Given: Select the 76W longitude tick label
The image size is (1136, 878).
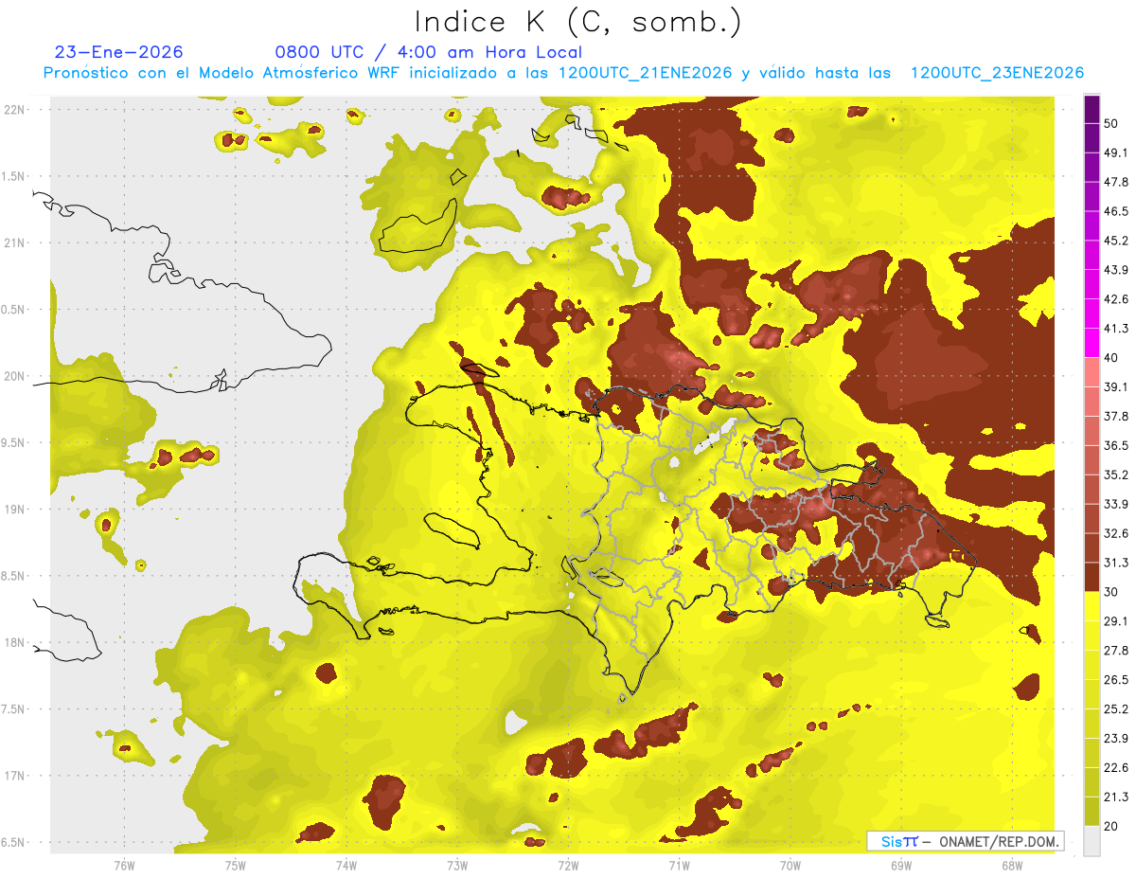Looking at the screenshot, I should click(x=124, y=865).
